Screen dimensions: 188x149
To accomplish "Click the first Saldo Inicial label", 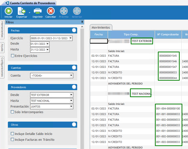I will [x=116, y=51].
